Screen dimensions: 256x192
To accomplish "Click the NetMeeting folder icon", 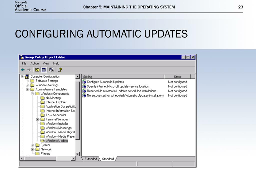I will 42,98.
